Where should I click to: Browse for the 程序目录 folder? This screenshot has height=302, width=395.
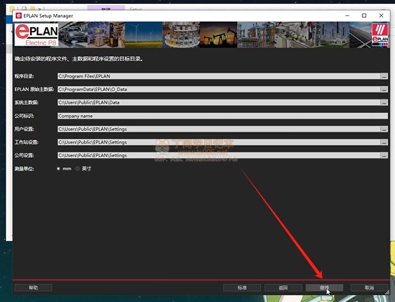pos(384,76)
